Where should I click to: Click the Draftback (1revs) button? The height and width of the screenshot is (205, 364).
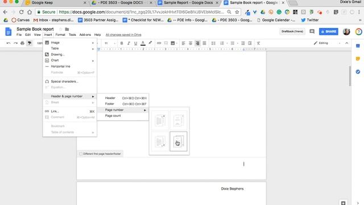point(292,31)
